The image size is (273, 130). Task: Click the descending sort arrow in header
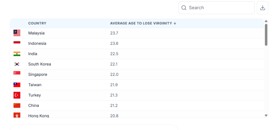pos(175,23)
